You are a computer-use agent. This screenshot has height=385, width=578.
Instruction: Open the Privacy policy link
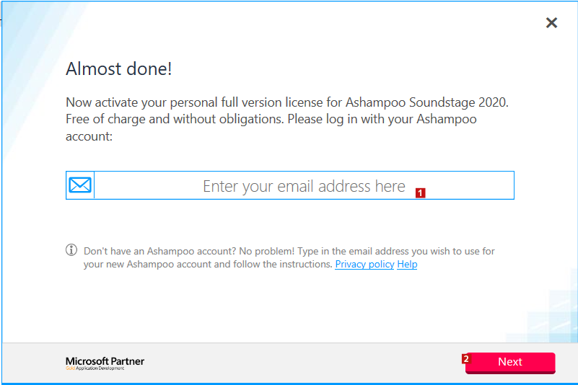[364, 264]
